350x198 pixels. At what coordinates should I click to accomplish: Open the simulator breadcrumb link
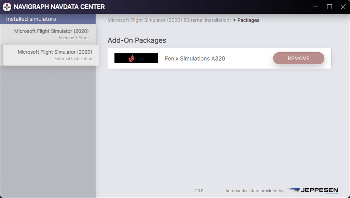click(169, 20)
